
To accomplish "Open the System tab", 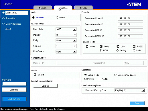I will [x=84, y=8].
